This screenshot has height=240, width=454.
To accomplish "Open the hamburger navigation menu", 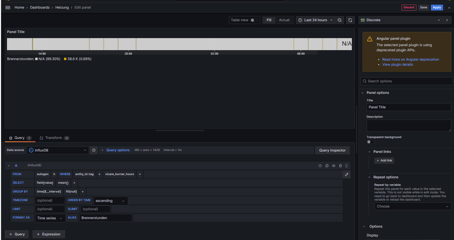I will point(8,7).
